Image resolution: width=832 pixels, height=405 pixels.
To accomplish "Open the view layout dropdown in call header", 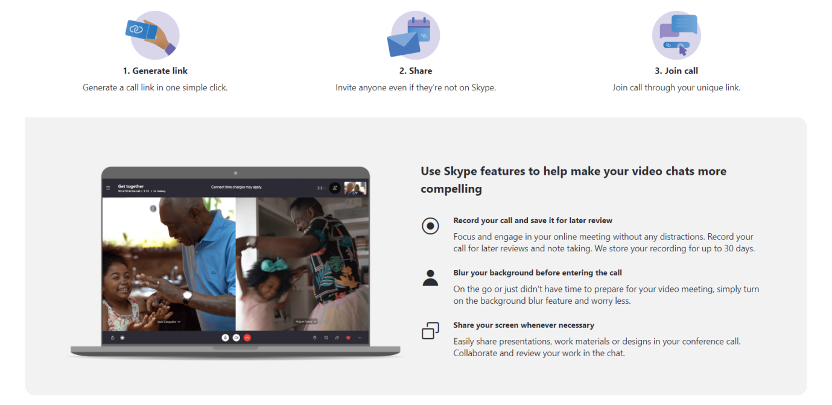I will pyautogui.click(x=322, y=188).
